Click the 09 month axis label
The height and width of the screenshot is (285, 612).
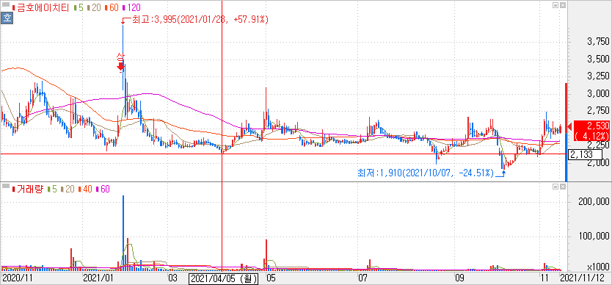point(460,278)
